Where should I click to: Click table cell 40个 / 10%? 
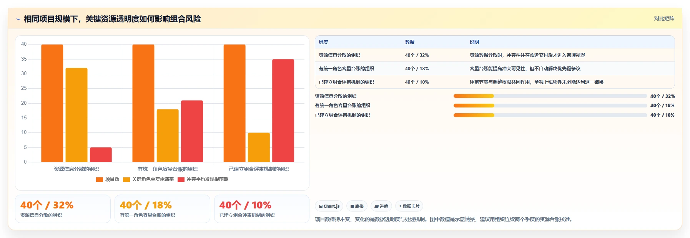pyautogui.click(x=417, y=82)
